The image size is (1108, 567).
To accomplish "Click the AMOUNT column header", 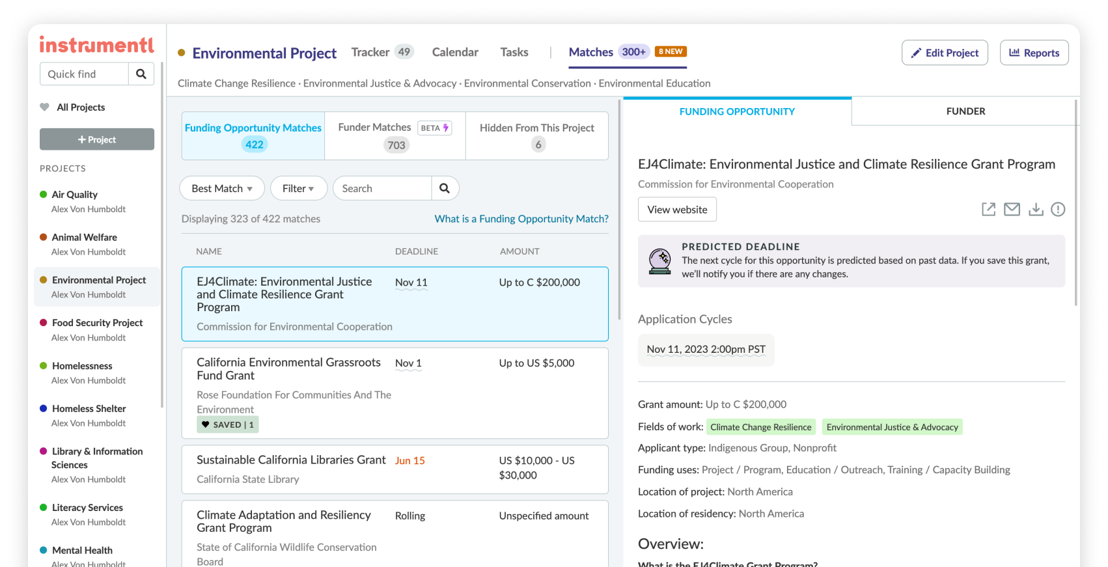I will (x=519, y=251).
